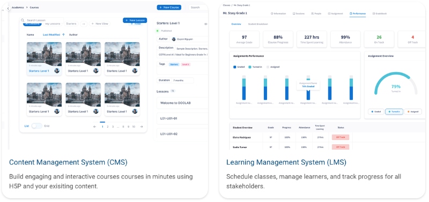Click the blue Starters tag
The image size is (429, 202).
(x=174, y=64)
